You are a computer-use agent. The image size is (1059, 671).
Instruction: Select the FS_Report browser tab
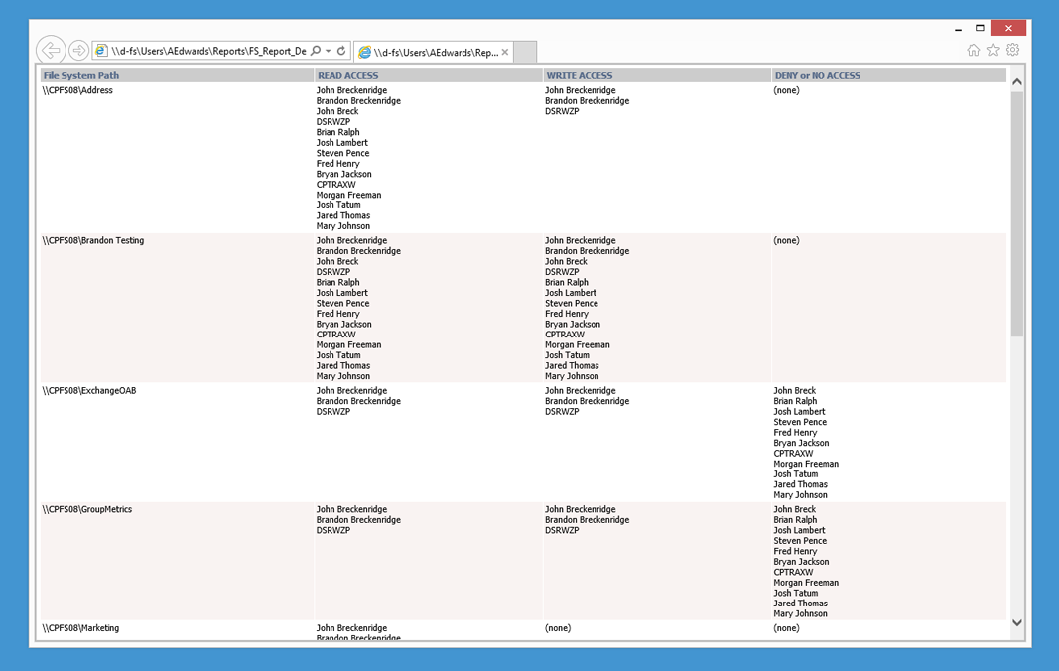click(429, 52)
